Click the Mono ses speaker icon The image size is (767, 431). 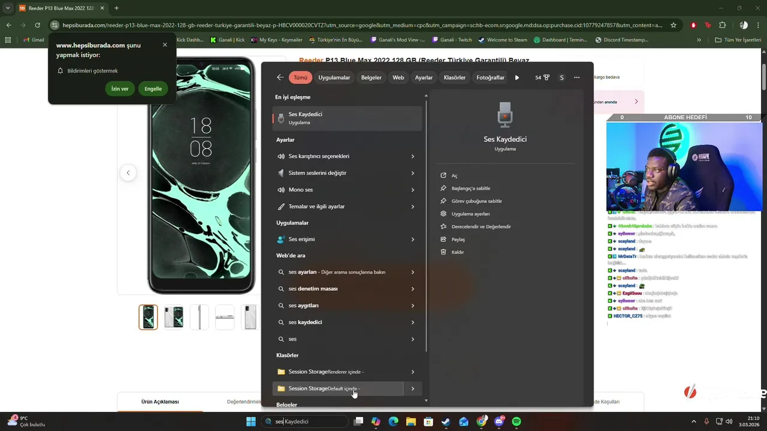pos(281,190)
